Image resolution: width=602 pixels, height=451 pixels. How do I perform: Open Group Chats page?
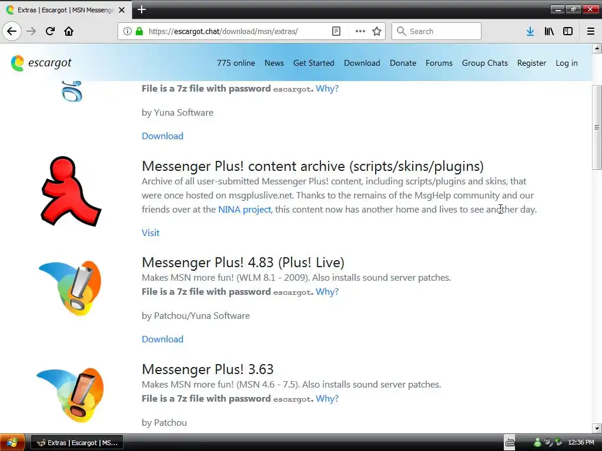[485, 63]
